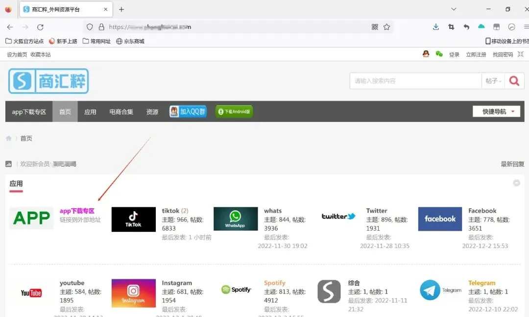Click the WeChat login icon

439,54
